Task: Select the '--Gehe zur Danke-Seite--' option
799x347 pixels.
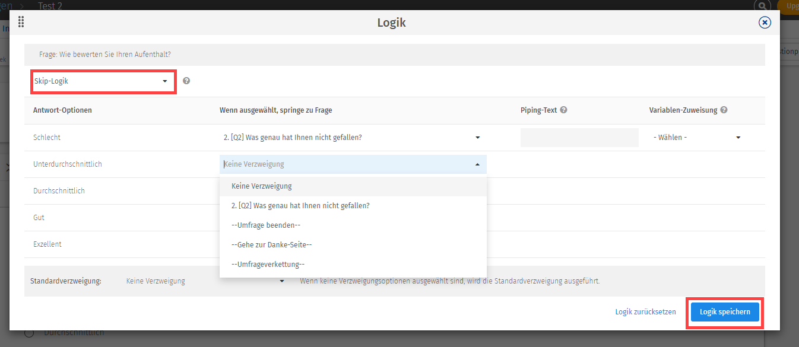Action: point(271,244)
